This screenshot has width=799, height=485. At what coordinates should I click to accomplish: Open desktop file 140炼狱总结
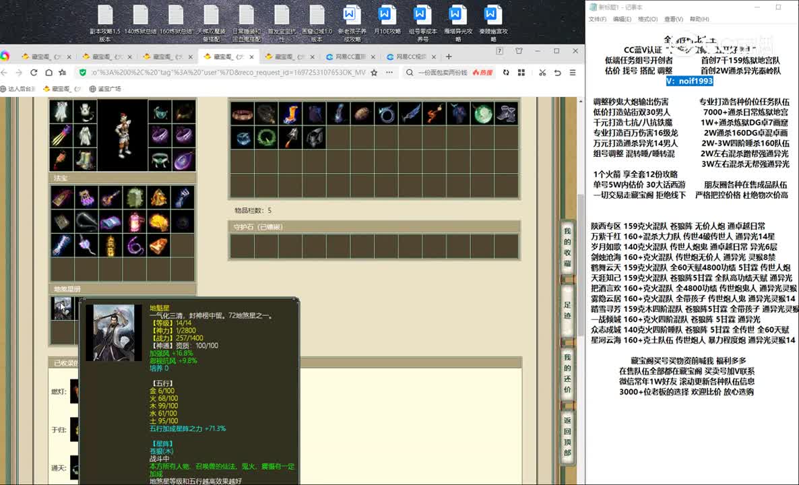[140, 20]
